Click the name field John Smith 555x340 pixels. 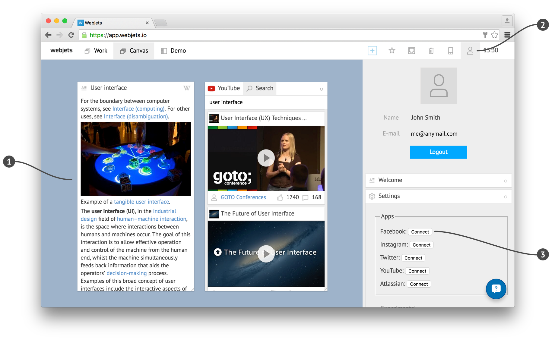[x=425, y=118]
